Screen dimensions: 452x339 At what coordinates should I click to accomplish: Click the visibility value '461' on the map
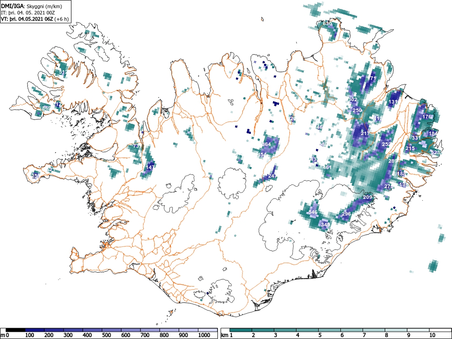point(327,167)
